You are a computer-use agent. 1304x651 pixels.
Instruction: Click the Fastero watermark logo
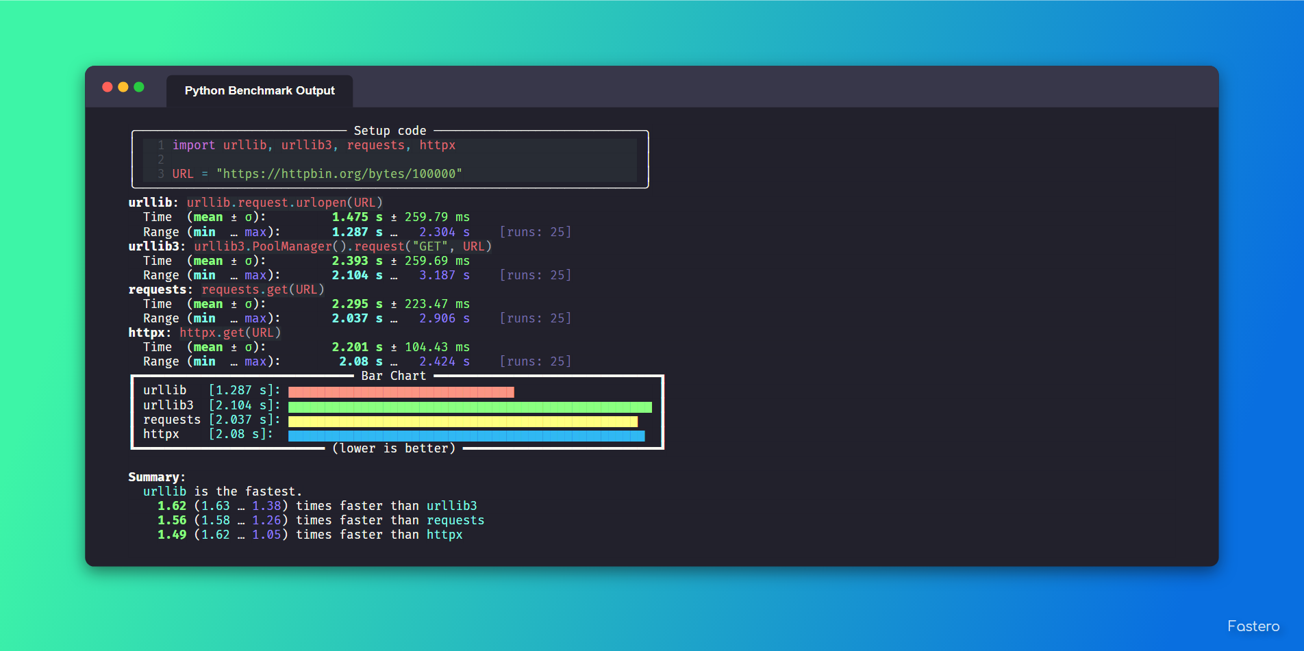pyautogui.click(x=1253, y=626)
